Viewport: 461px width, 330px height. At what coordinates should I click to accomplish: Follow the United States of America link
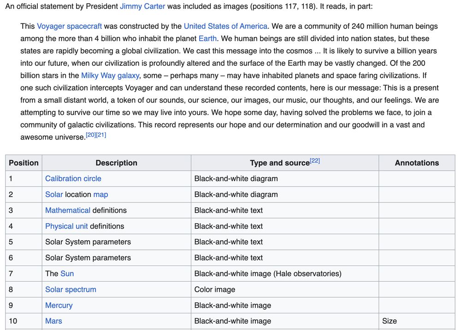tap(225, 26)
